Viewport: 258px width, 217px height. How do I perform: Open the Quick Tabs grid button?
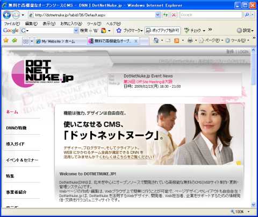point(26,41)
